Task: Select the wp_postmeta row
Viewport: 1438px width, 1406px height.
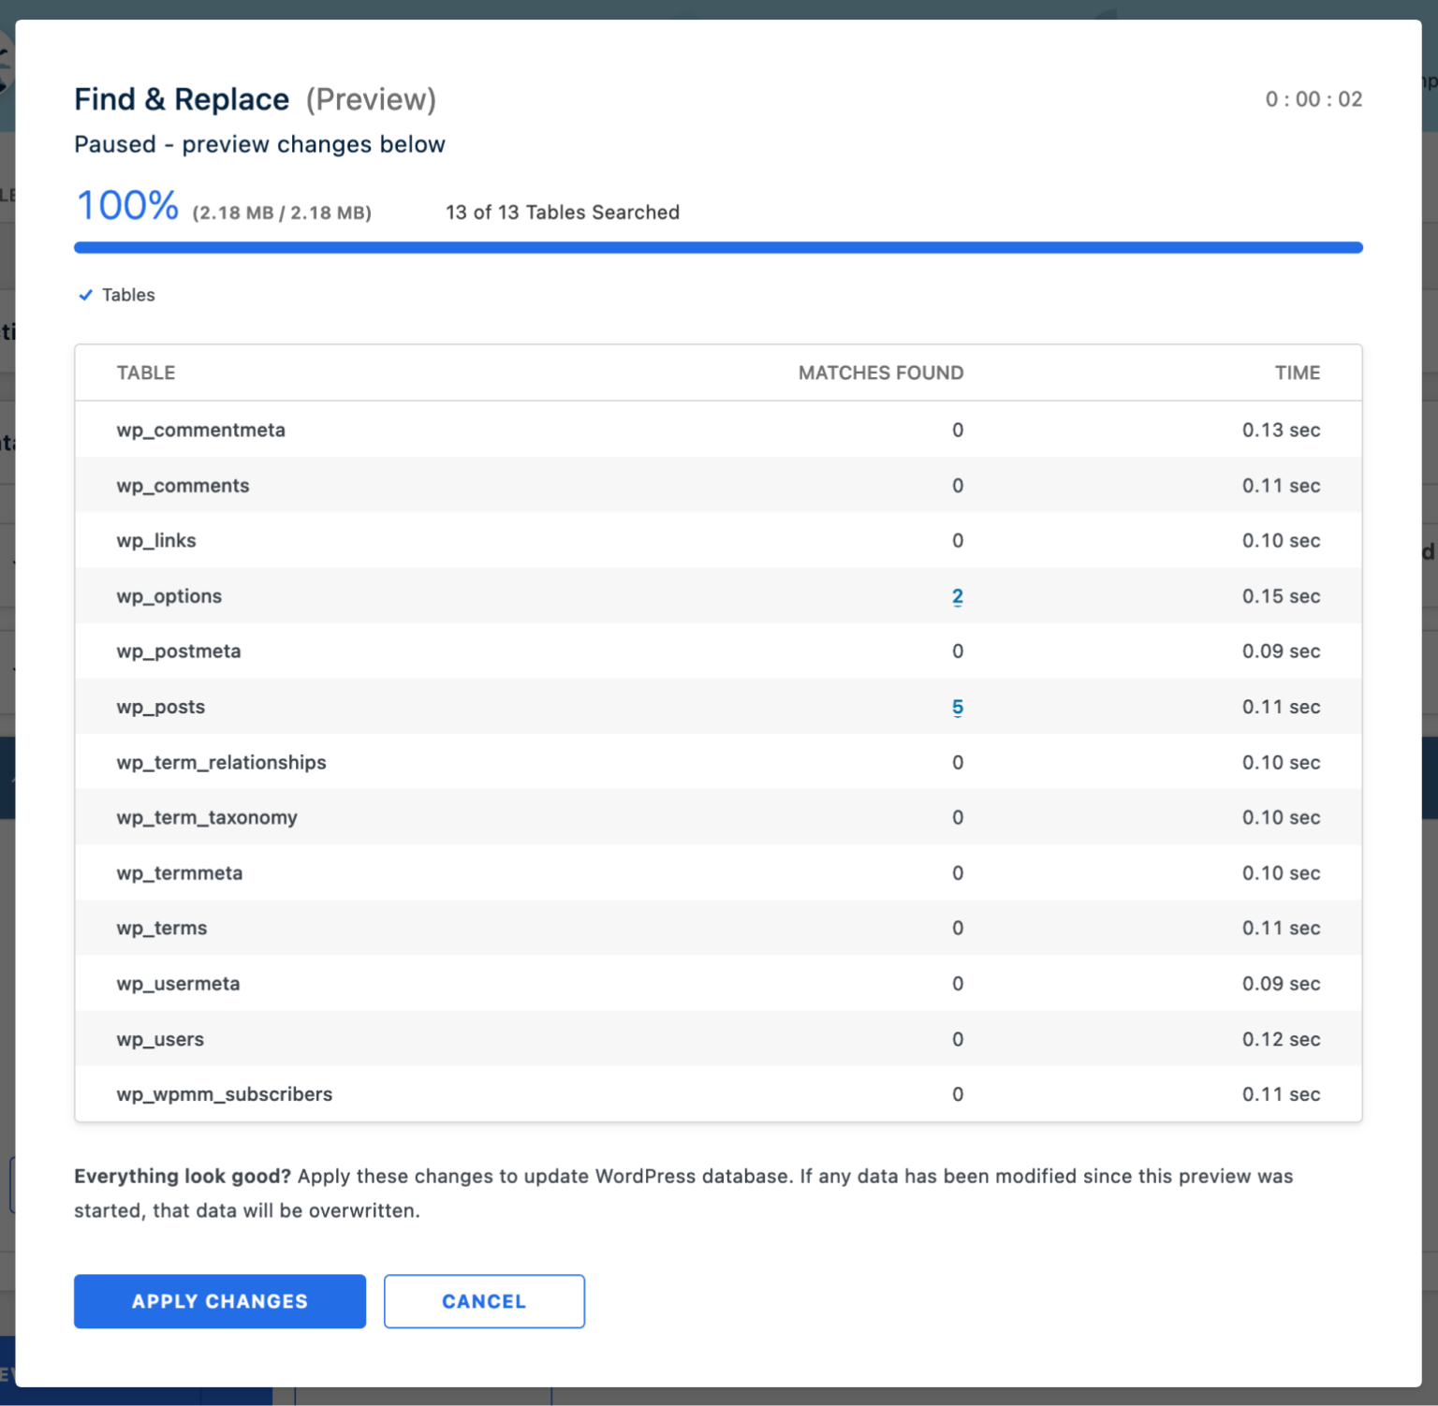Action: 179,652
